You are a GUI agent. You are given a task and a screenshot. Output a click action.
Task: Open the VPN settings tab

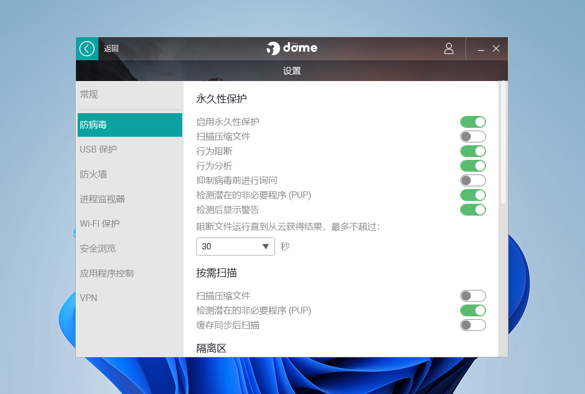[x=88, y=298]
